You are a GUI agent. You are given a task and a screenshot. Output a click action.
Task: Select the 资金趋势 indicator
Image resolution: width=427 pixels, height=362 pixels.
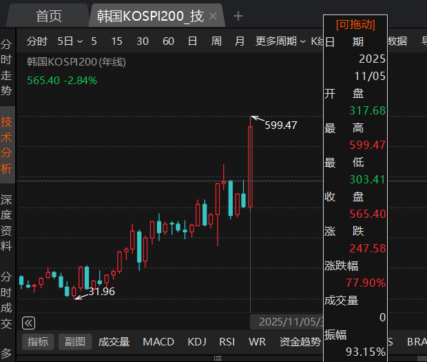tap(300, 342)
